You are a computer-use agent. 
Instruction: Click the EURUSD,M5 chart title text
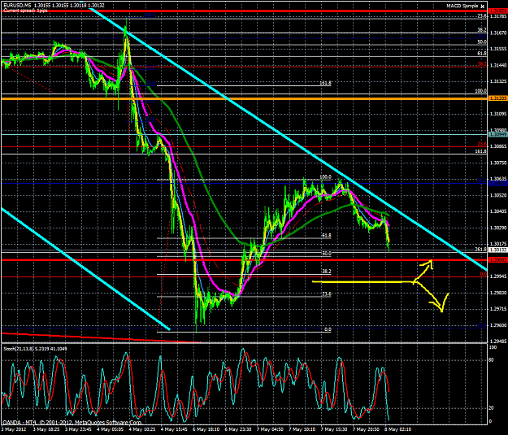(18, 6)
